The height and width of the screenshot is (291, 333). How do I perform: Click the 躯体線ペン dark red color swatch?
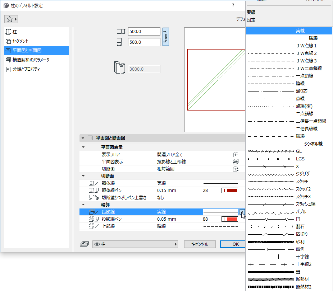230,190
